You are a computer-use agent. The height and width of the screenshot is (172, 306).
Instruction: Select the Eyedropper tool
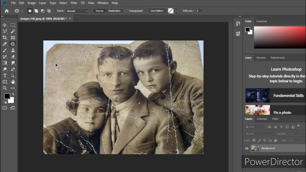click(5, 44)
